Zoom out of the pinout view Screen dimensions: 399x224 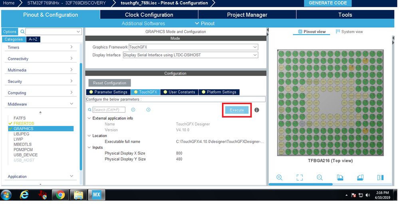click(x=320, y=177)
